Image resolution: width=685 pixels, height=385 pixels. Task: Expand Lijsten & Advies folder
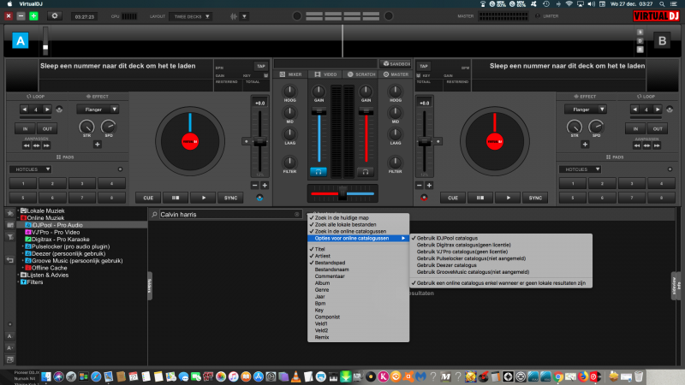coord(18,275)
